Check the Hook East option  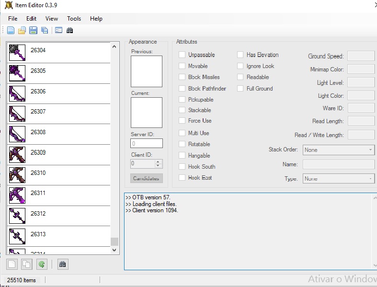click(182, 178)
